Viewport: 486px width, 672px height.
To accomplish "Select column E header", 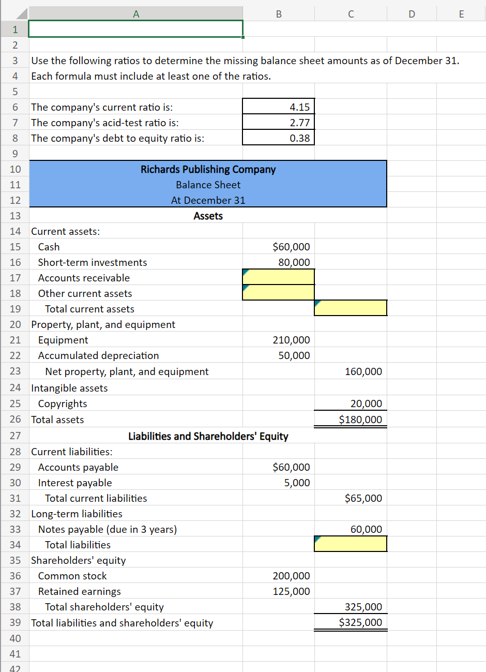I will [x=461, y=14].
